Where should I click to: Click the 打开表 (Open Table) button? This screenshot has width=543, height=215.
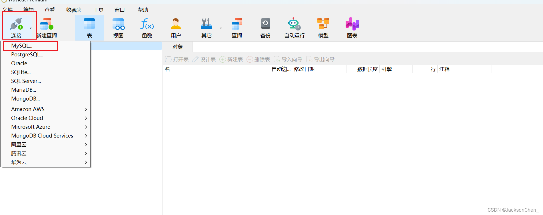[x=177, y=59]
